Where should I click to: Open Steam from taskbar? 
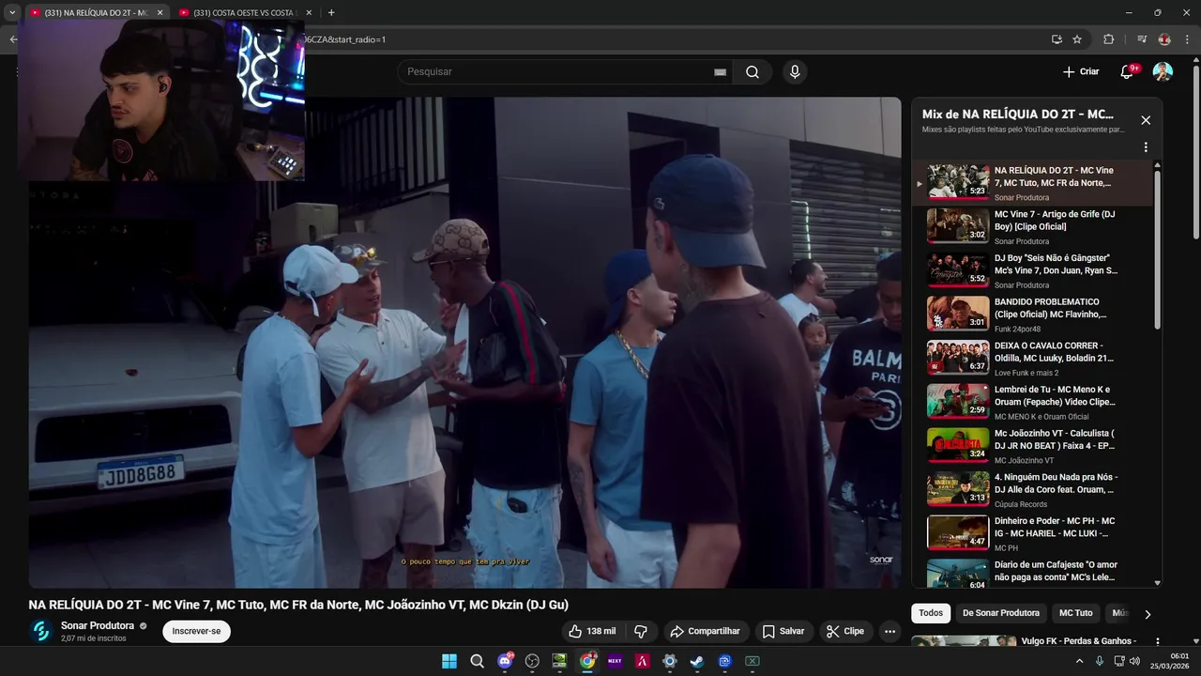point(697,661)
